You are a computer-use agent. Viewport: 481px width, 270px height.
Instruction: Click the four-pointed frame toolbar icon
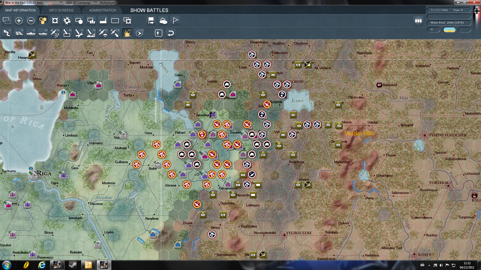pyautogui.click(x=55, y=20)
